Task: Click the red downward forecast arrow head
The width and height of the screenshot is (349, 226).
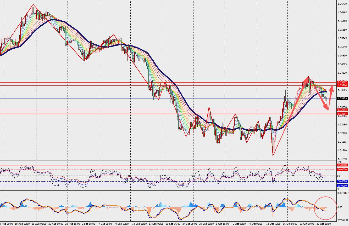Action: click(x=326, y=107)
